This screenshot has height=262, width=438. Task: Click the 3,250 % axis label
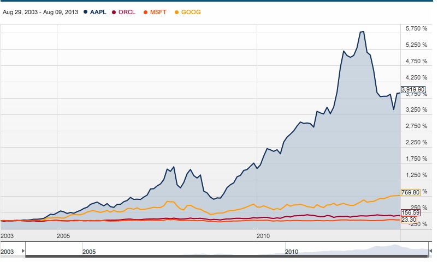point(417,109)
